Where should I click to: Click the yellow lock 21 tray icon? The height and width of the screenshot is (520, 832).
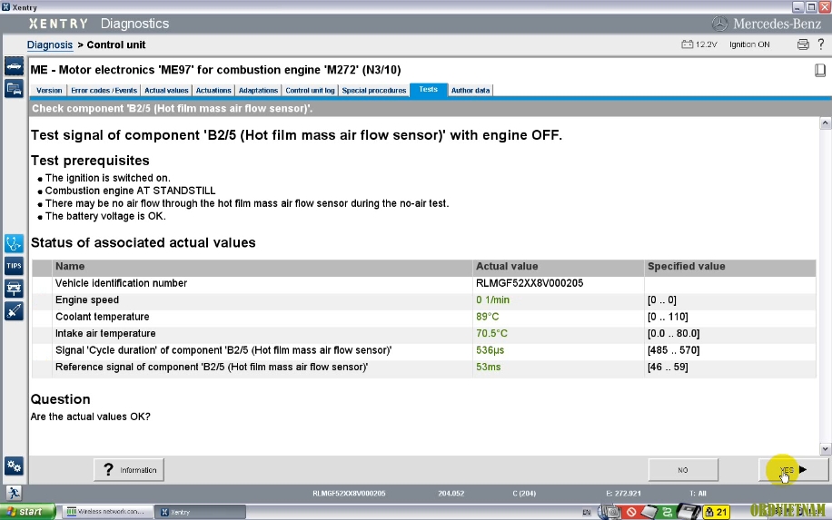(717, 512)
